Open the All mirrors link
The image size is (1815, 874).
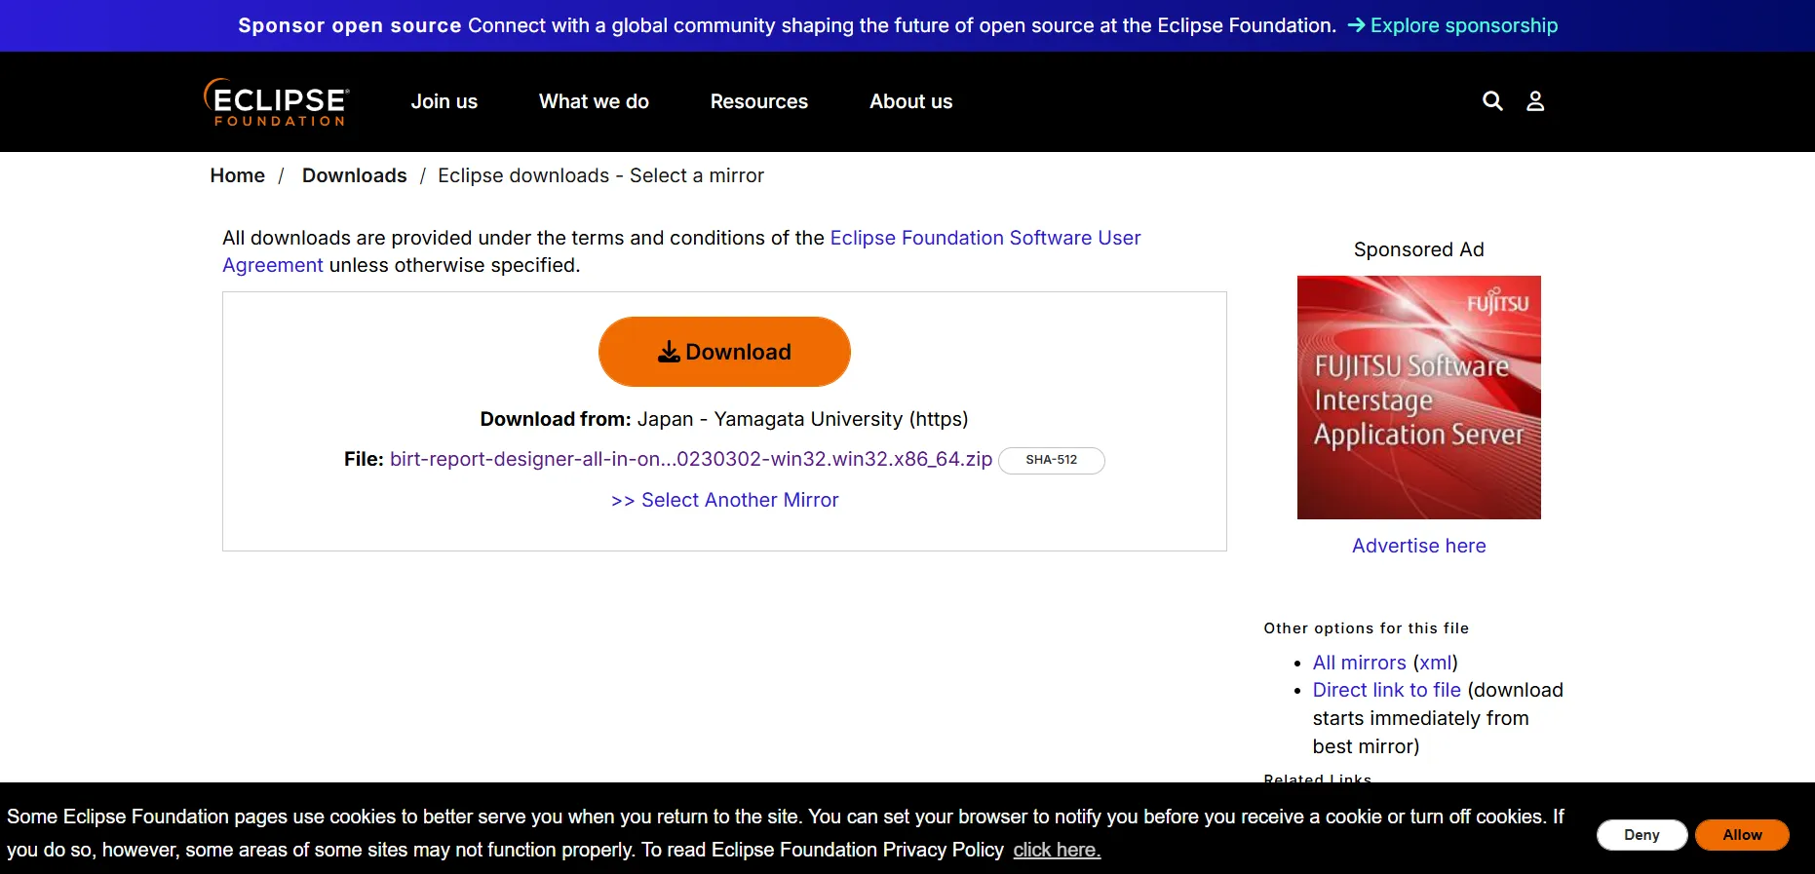[x=1360, y=663]
